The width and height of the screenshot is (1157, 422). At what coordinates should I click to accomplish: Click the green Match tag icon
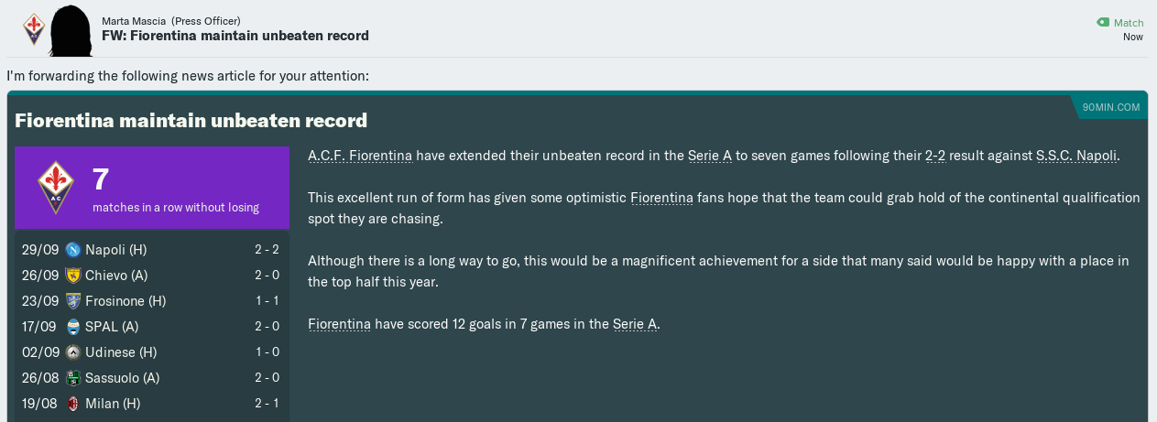[x=1103, y=23]
